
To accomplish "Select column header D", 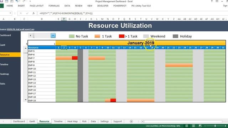I will coord(42,19).
